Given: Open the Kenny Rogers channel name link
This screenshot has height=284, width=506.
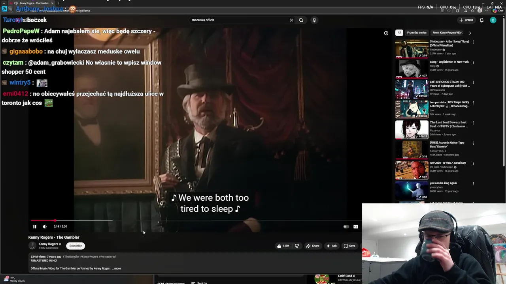Looking at the screenshot, I should pos(48,244).
